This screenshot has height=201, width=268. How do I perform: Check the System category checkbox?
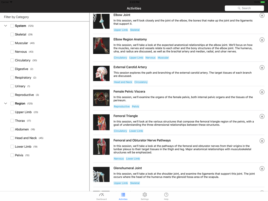point(12,26)
